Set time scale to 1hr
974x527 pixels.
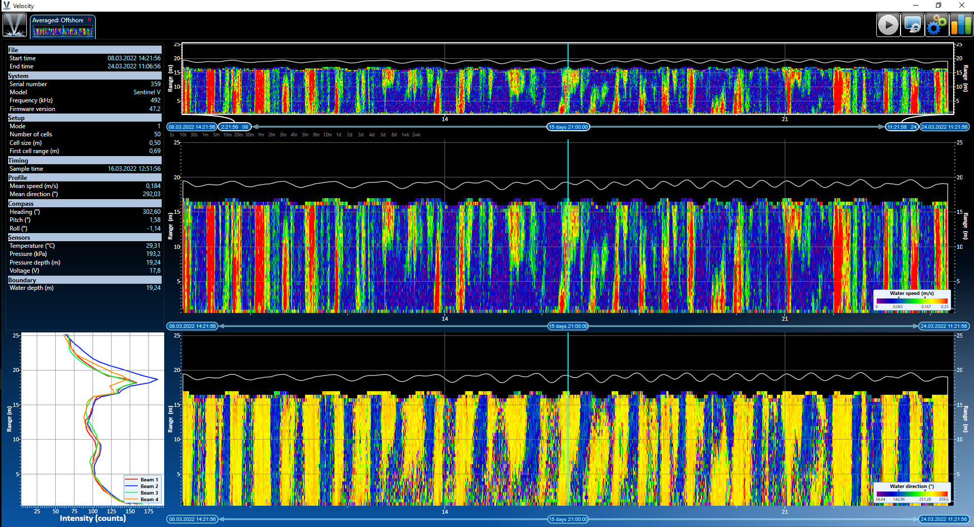tap(261, 135)
